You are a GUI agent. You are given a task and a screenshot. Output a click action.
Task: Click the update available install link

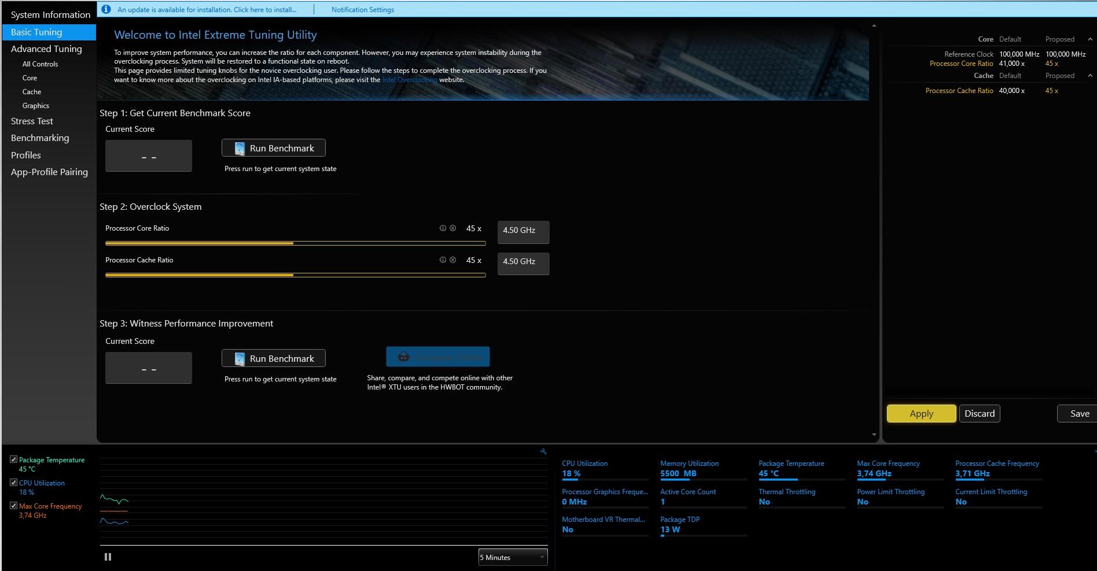(x=207, y=10)
